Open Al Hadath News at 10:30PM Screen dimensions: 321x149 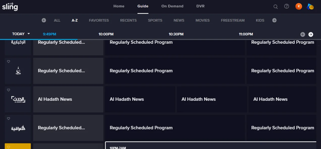212,99
